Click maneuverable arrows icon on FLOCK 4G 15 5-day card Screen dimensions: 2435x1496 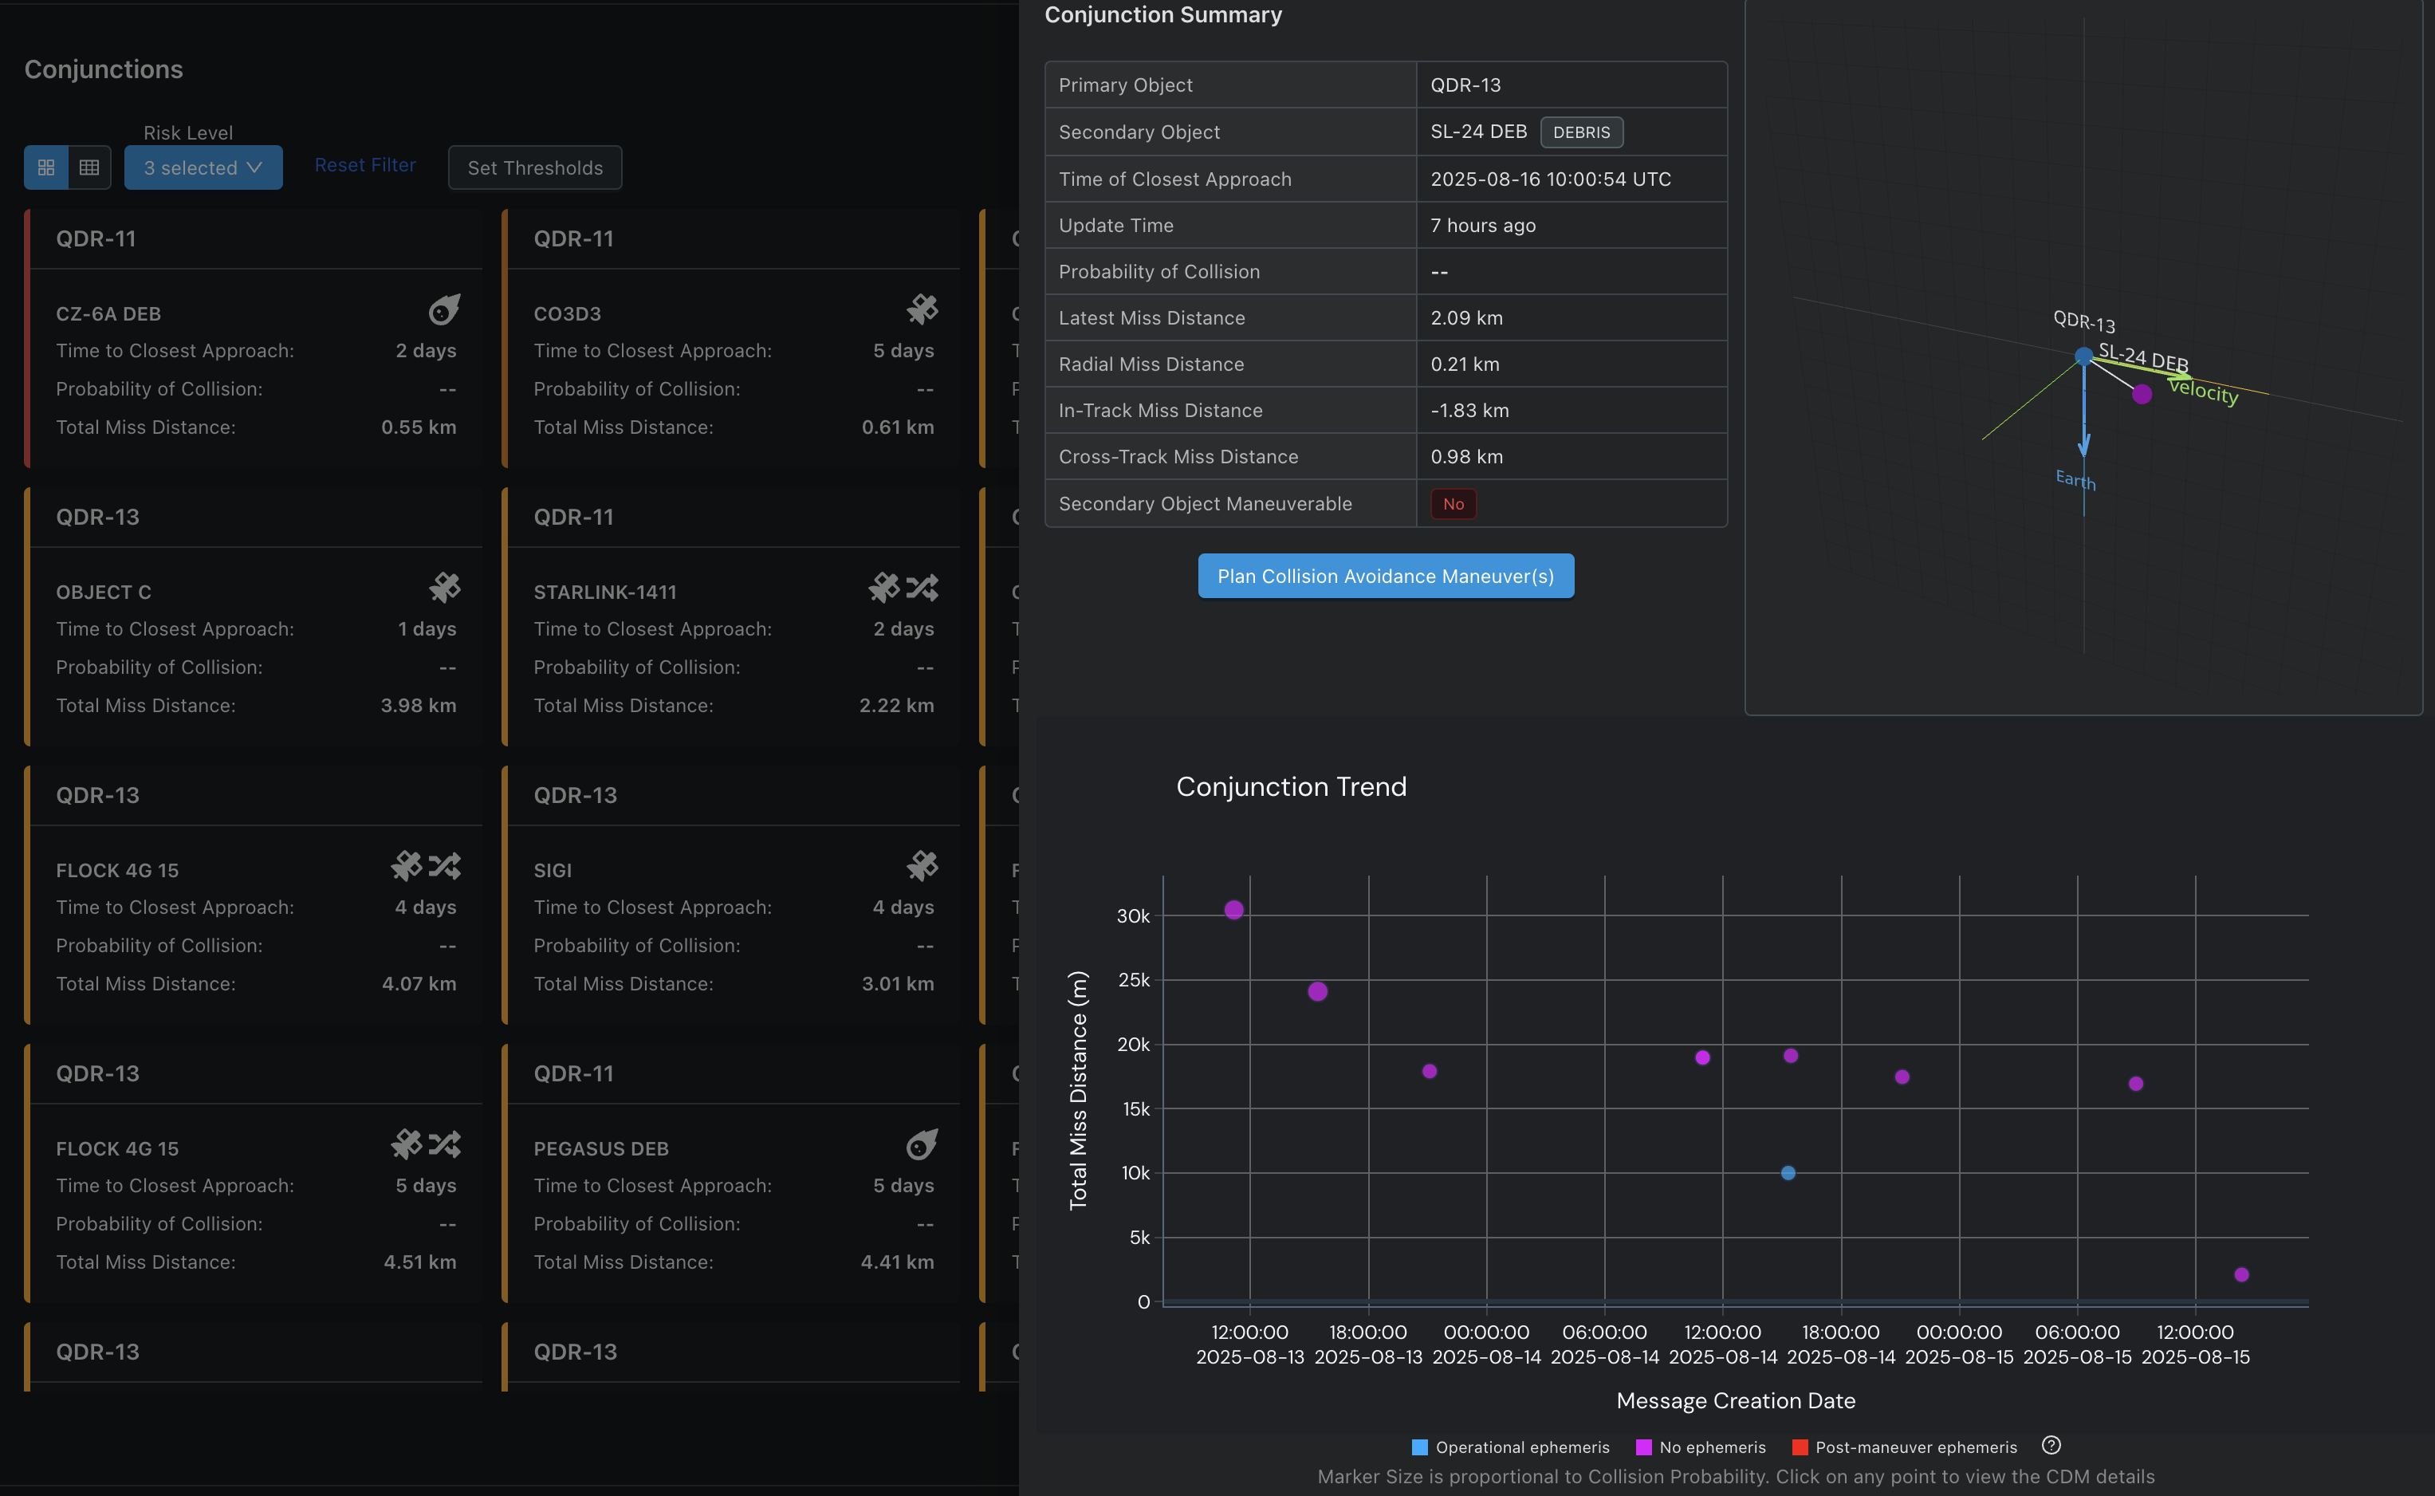click(444, 1144)
